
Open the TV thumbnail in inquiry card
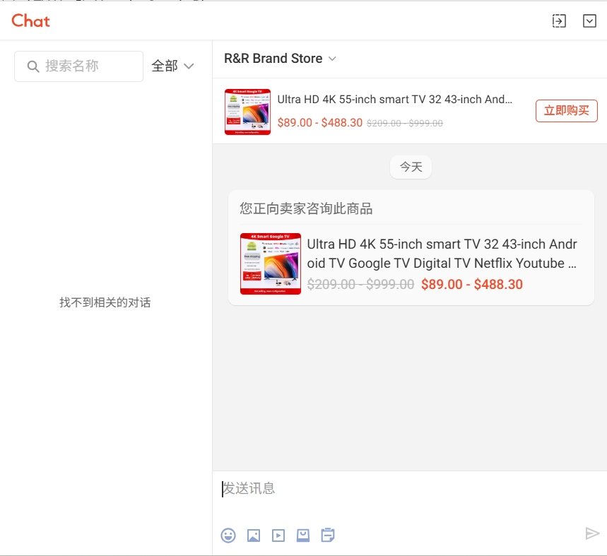coord(270,264)
